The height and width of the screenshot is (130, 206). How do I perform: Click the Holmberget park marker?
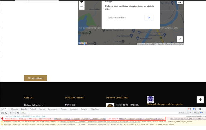[90, 32]
